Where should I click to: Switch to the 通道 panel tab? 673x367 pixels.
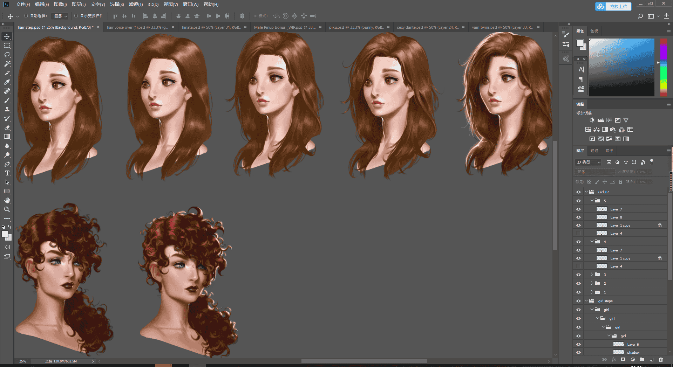point(594,151)
